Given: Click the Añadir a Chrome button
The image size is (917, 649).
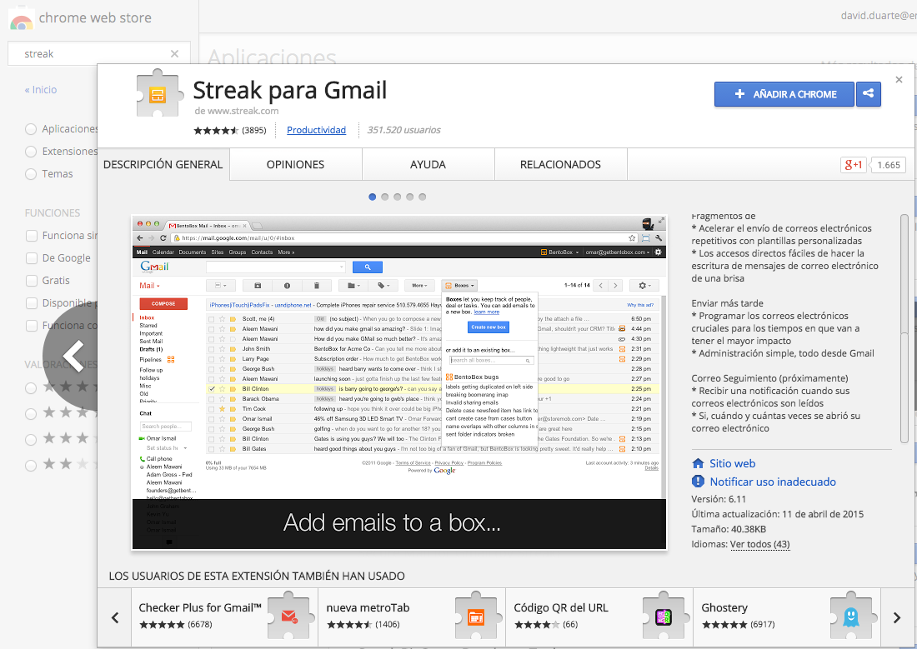Looking at the screenshot, I should pos(784,93).
